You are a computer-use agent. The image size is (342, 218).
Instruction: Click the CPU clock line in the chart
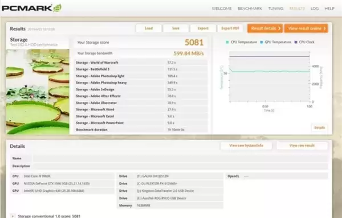[270, 56]
